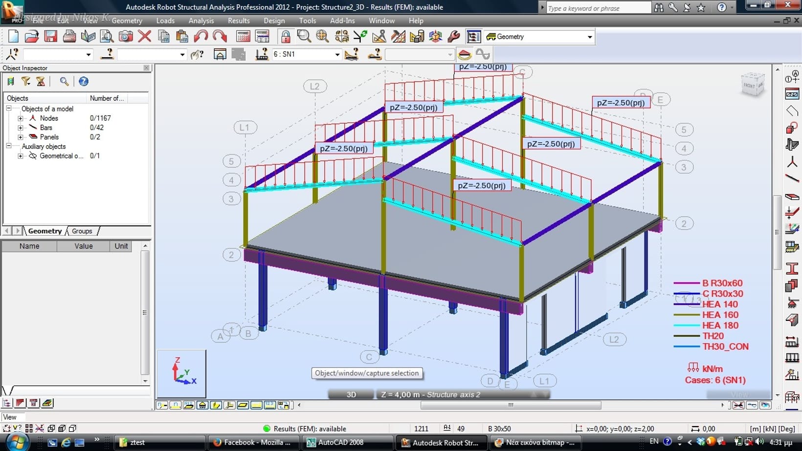Click the Save floppy disk icon
The image size is (802, 451).
(x=51, y=37)
